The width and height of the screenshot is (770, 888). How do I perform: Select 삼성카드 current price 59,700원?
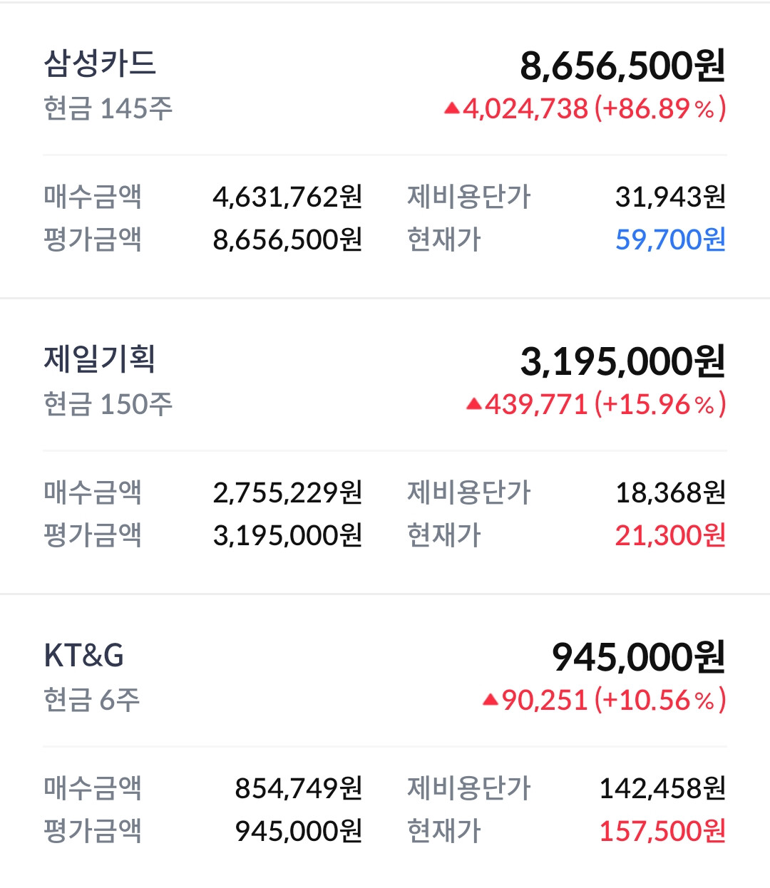point(670,239)
